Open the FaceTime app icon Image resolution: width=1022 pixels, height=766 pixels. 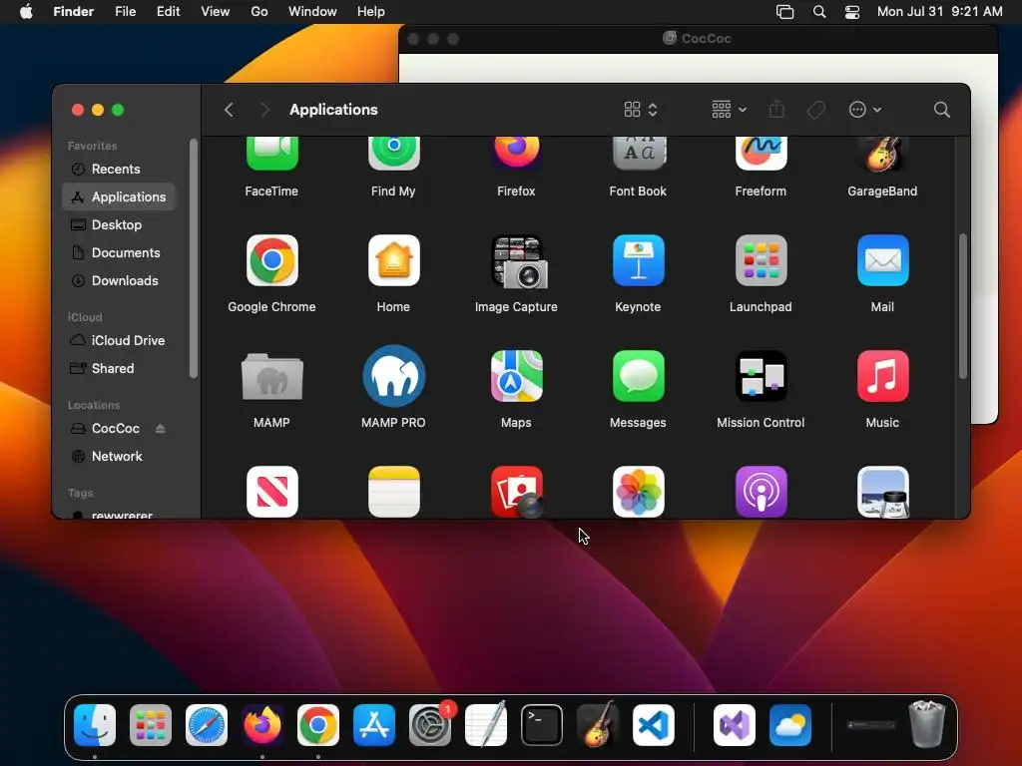(x=271, y=154)
